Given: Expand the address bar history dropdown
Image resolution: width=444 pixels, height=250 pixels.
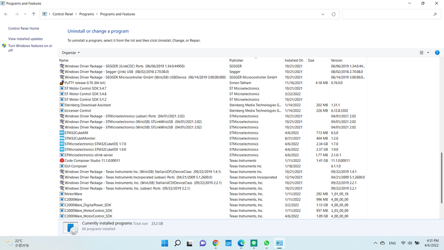Looking at the screenshot, I should point(323,14).
